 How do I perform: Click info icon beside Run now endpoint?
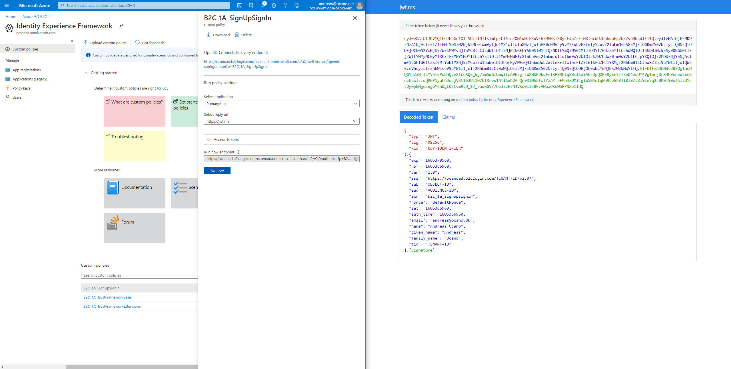point(239,152)
